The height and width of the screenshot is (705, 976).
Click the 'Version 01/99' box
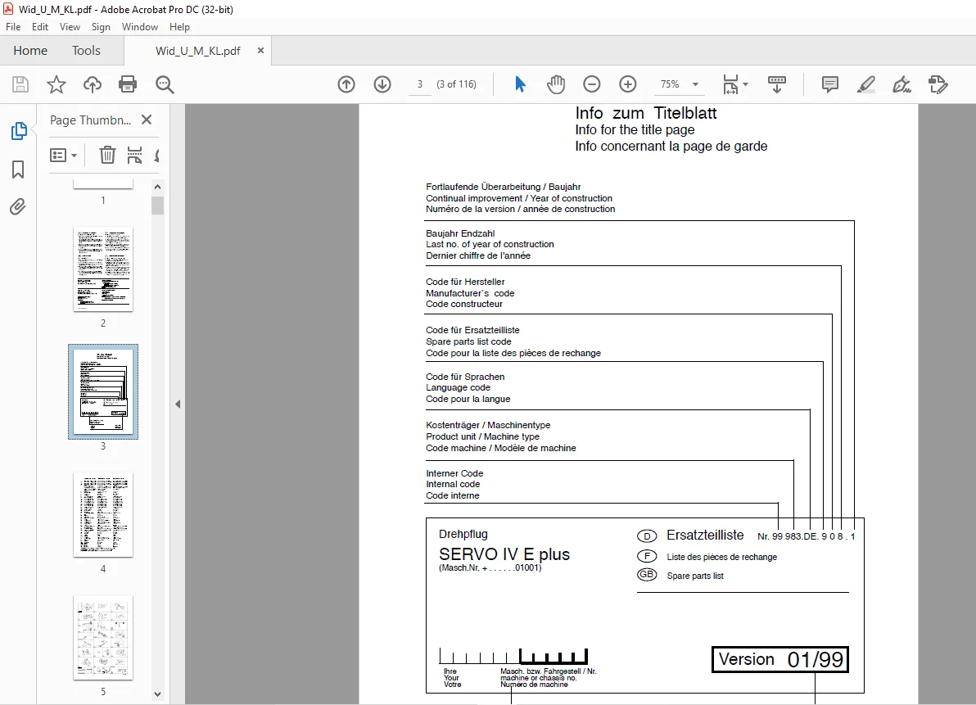[780, 660]
